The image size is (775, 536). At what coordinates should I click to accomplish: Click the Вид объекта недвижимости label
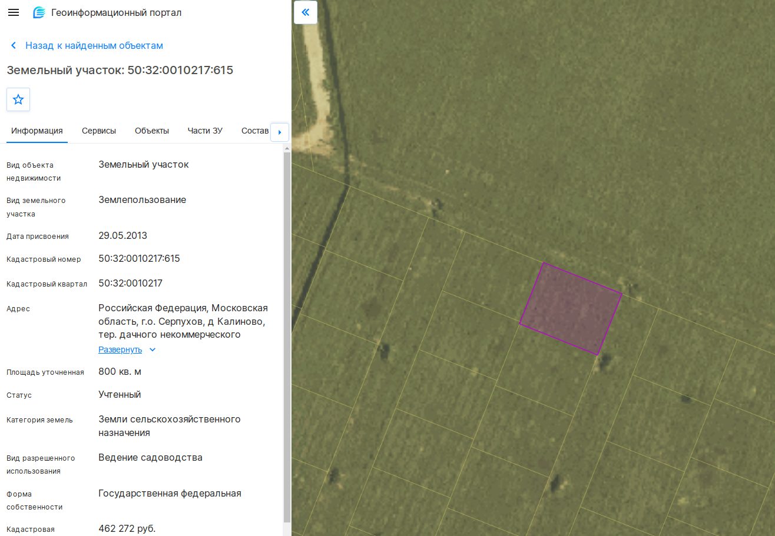click(34, 171)
